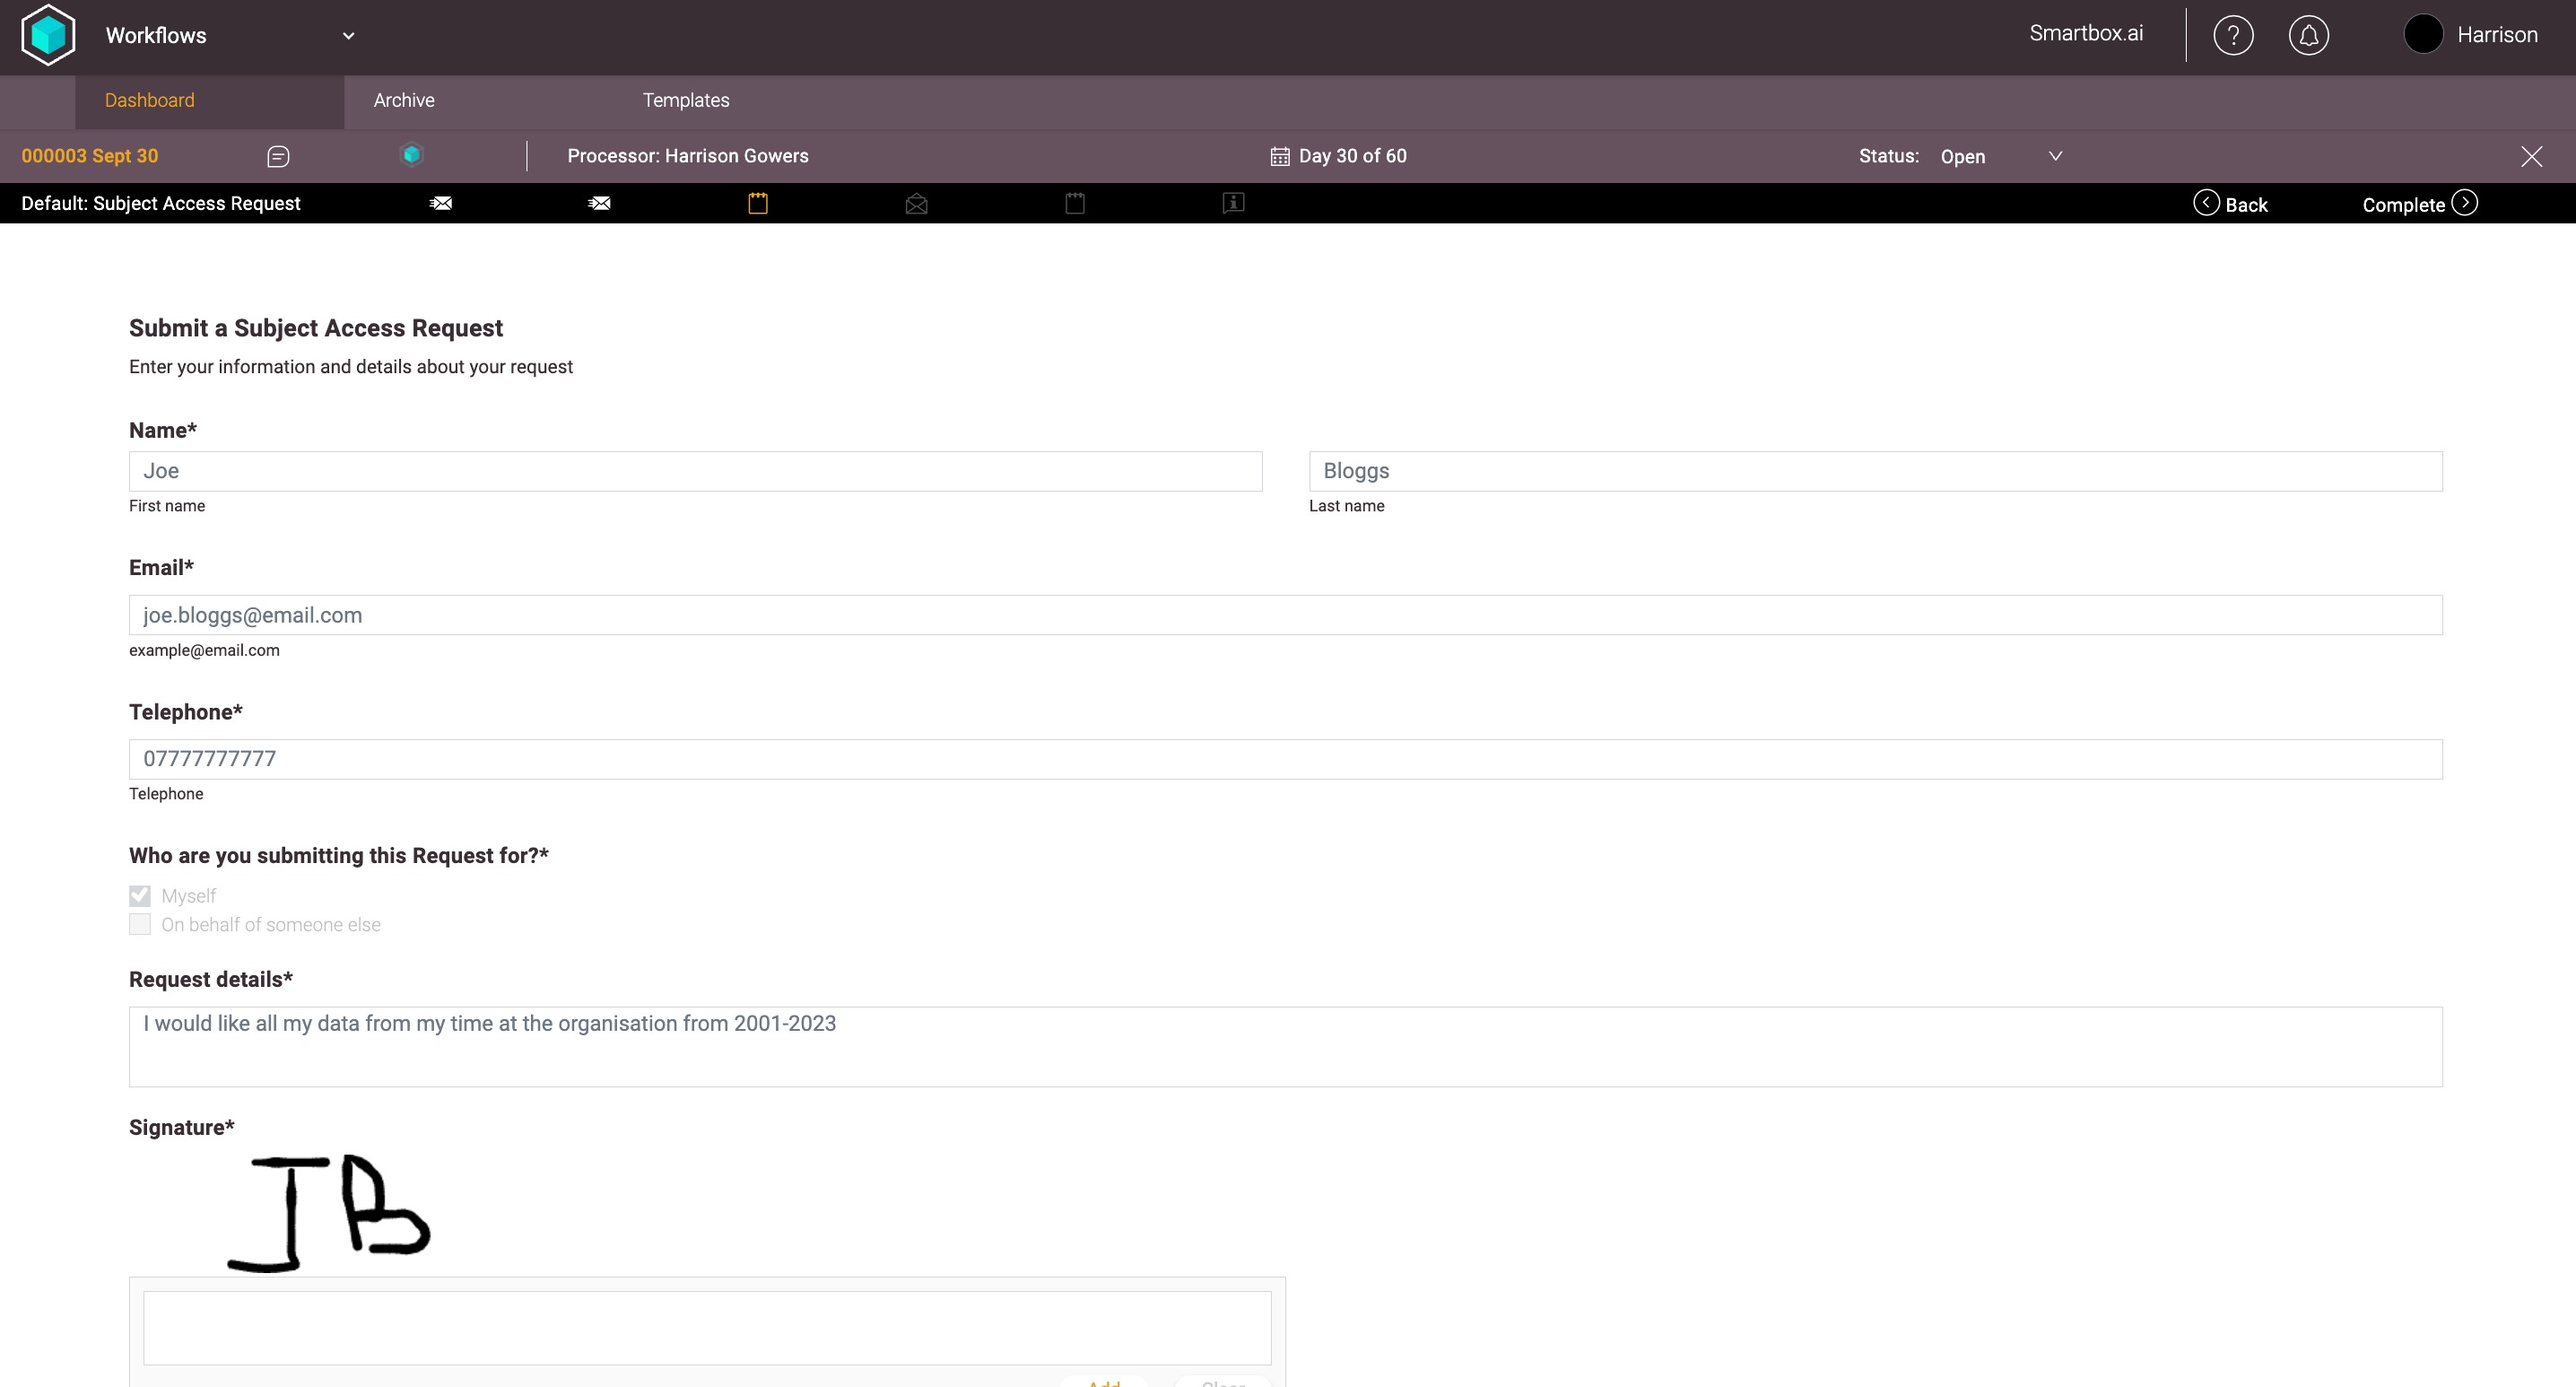This screenshot has height=1387, width=2576.
Task: Click the Complete button
Action: click(2419, 204)
